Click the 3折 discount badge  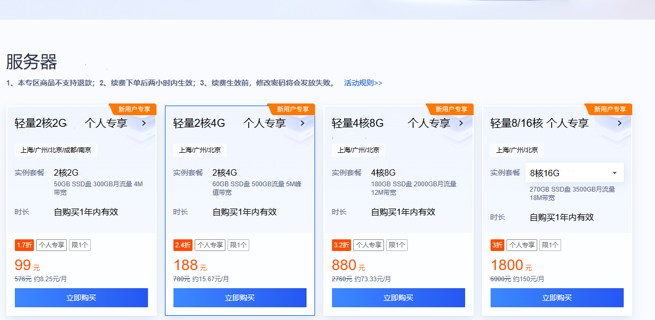[x=497, y=245]
